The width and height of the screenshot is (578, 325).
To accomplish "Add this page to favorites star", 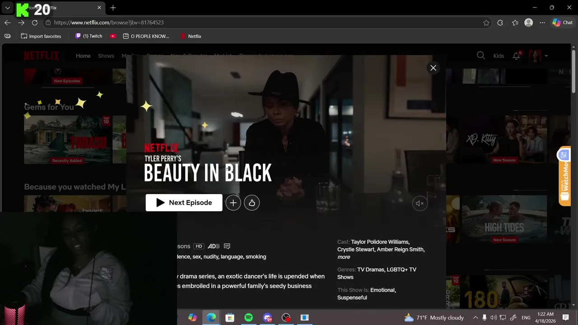I will coord(486,23).
